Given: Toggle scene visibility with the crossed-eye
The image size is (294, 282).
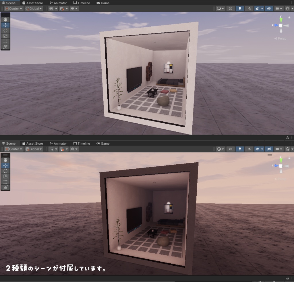Looking at the screenshot, I should pyautogui.click(x=269, y=9).
